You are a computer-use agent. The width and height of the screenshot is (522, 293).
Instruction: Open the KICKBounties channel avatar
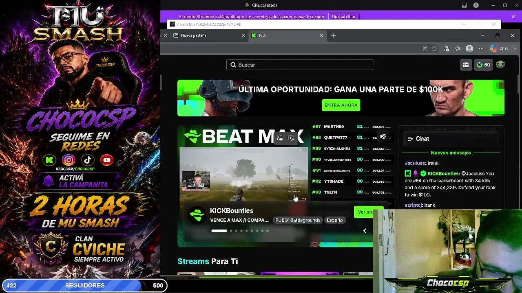point(197,215)
